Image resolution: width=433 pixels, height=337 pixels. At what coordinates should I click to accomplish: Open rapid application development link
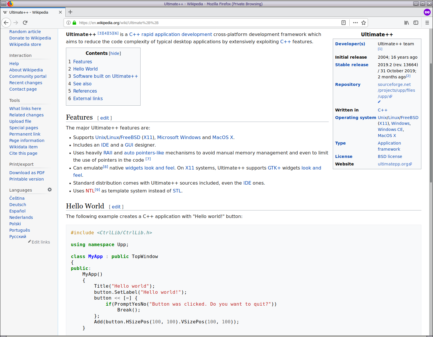(x=177, y=34)
